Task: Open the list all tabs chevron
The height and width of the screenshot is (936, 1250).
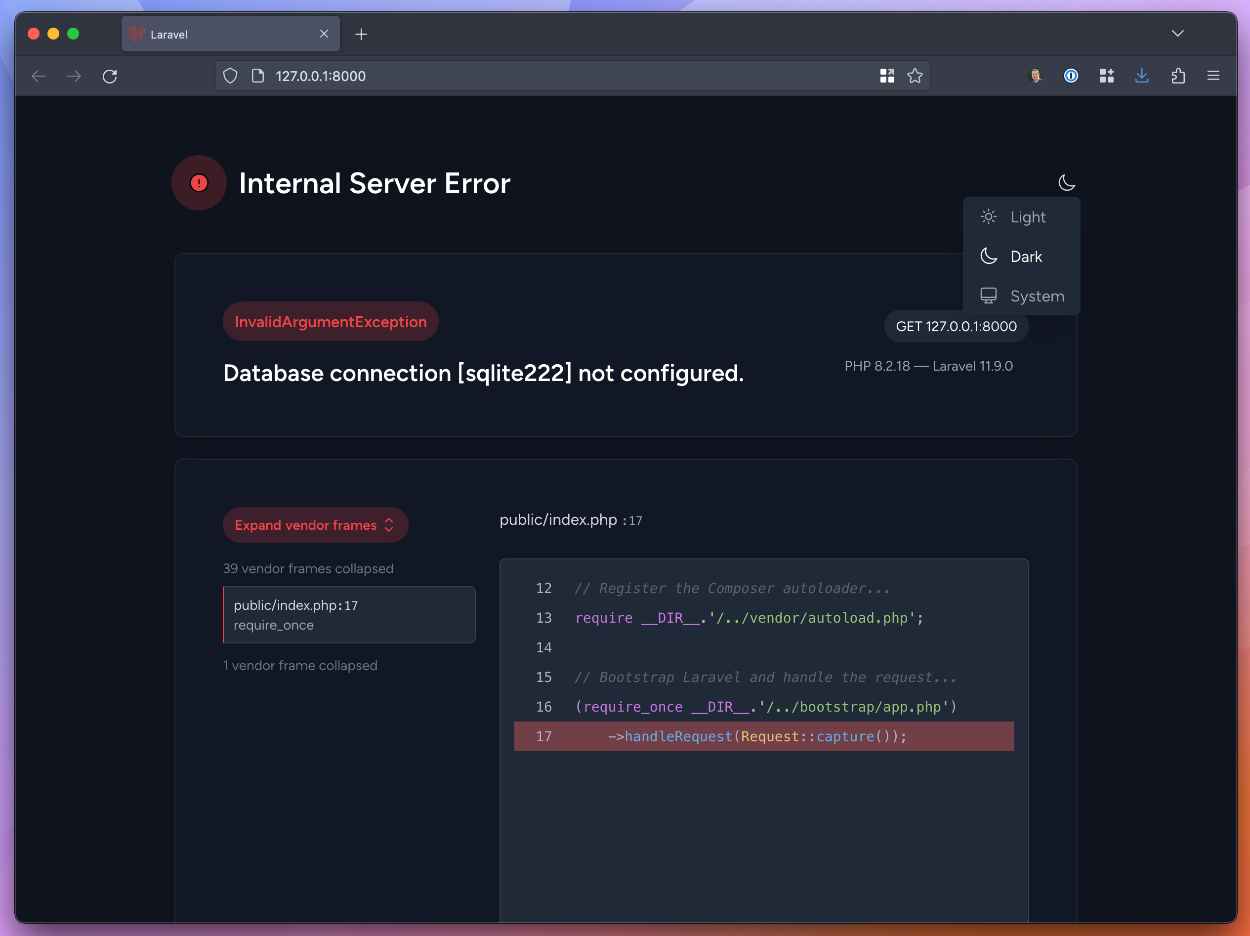Action: [x=1178, y=33]
